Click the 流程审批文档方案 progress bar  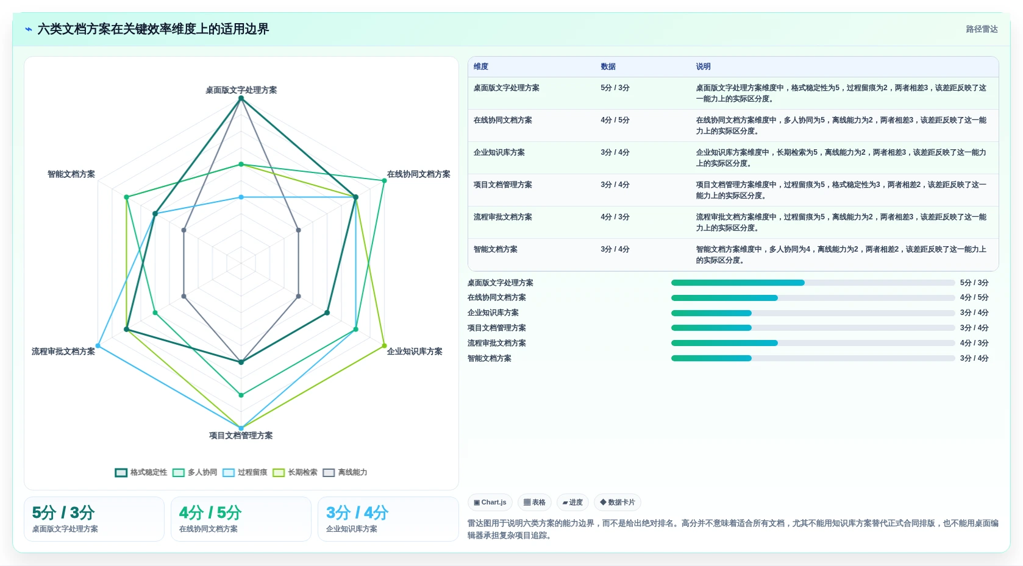pos(813,343)
